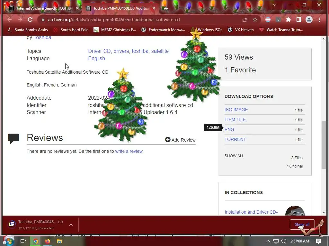Click the Chrome taskbar icon
Viewport: 329px width, 246px height.
coord(35,241)
